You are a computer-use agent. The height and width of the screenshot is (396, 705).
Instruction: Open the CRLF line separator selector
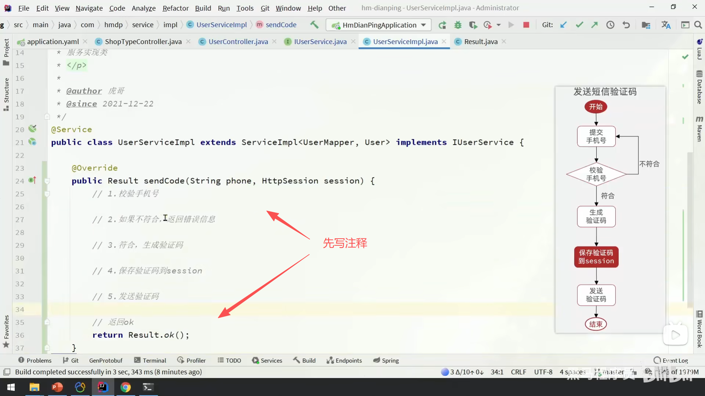(518, 372)
